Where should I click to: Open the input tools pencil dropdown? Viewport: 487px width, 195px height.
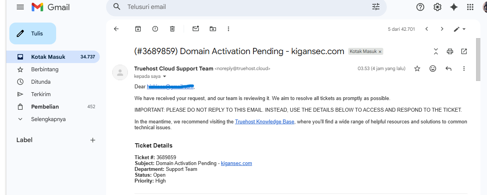[x=460, y=29]
